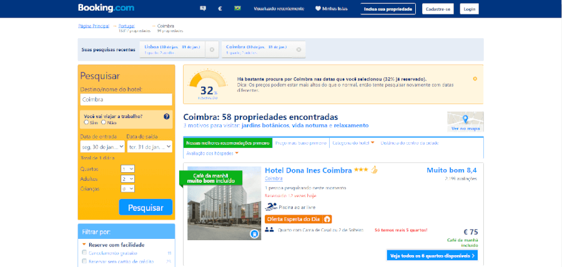The height and width of the screenshot is (267, 562).
Task: Click Quarto com Cama de Casal room text
Action: point(321,230)
